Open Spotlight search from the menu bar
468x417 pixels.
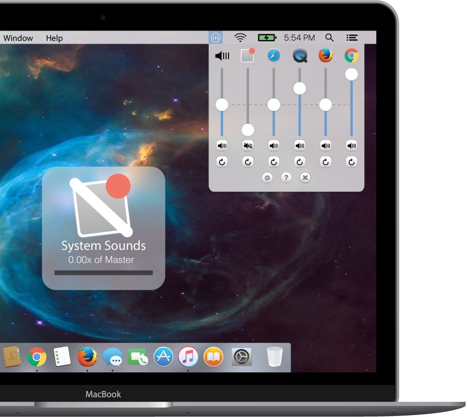point(330,37)
